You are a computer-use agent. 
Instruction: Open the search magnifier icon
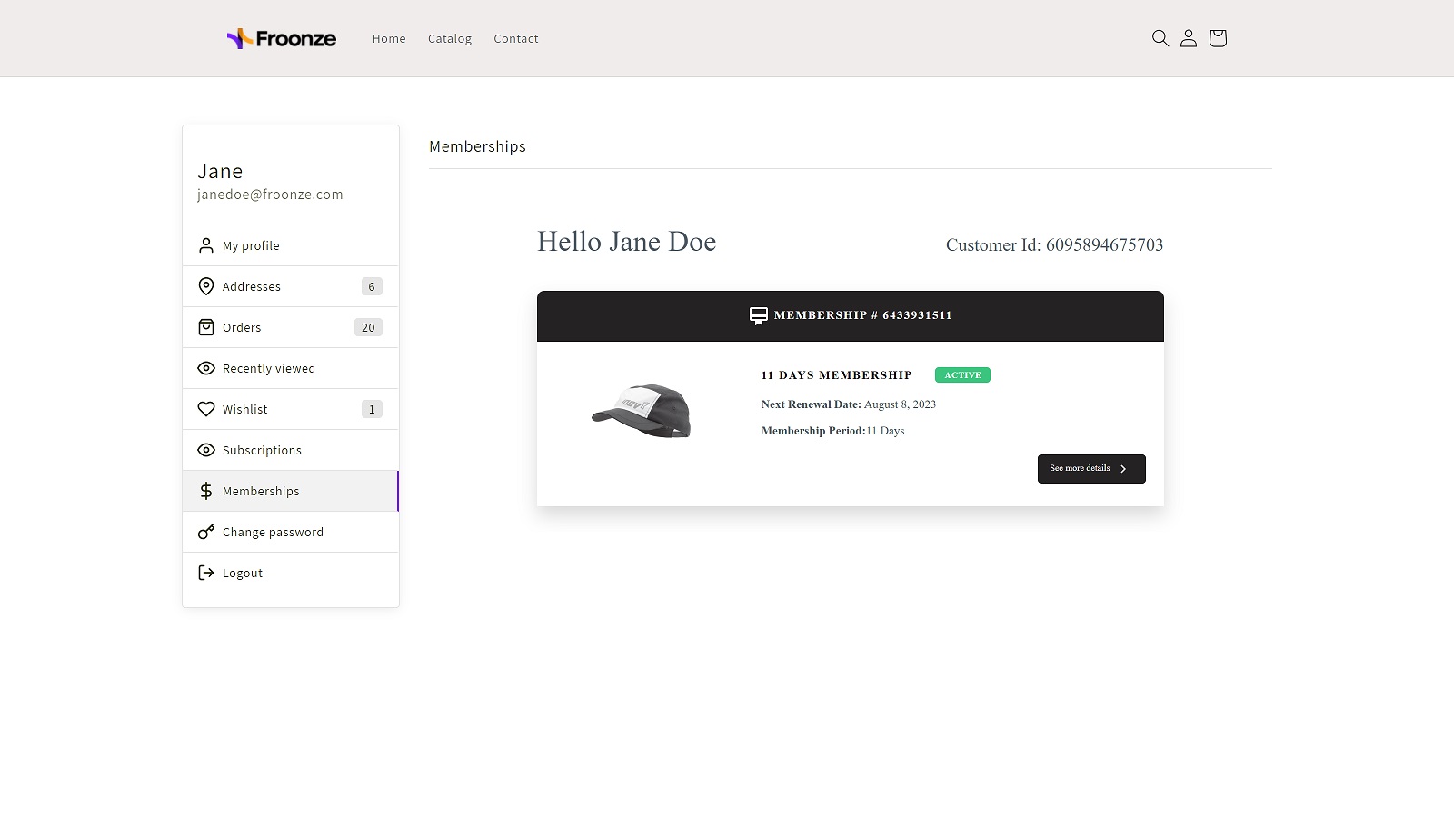pos(1160,38)
